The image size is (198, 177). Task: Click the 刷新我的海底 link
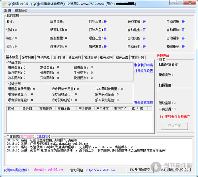144,65
